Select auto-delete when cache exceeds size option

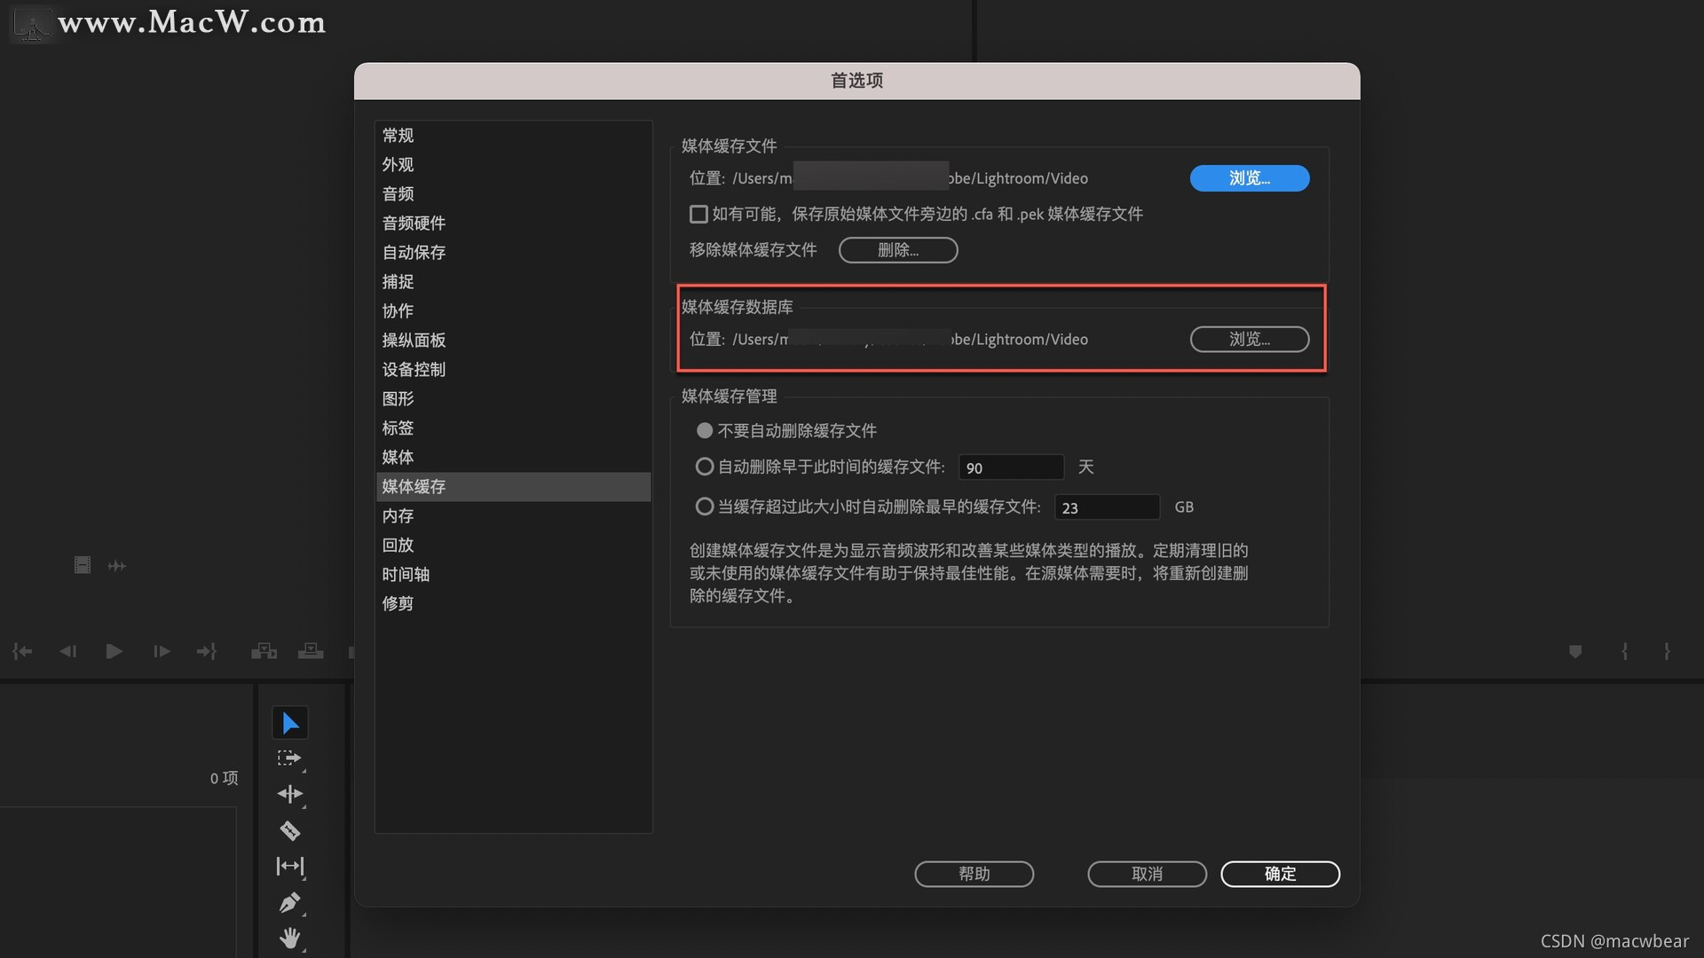click(x=705, y=506)
